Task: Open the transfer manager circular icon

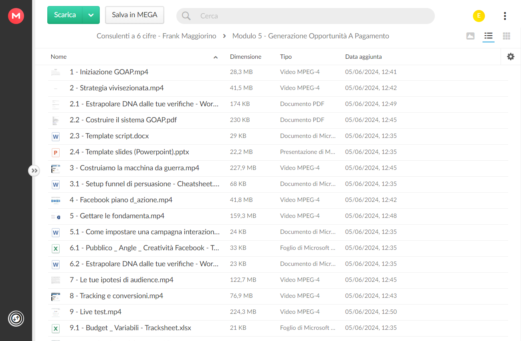Action: tap(16, 319)
